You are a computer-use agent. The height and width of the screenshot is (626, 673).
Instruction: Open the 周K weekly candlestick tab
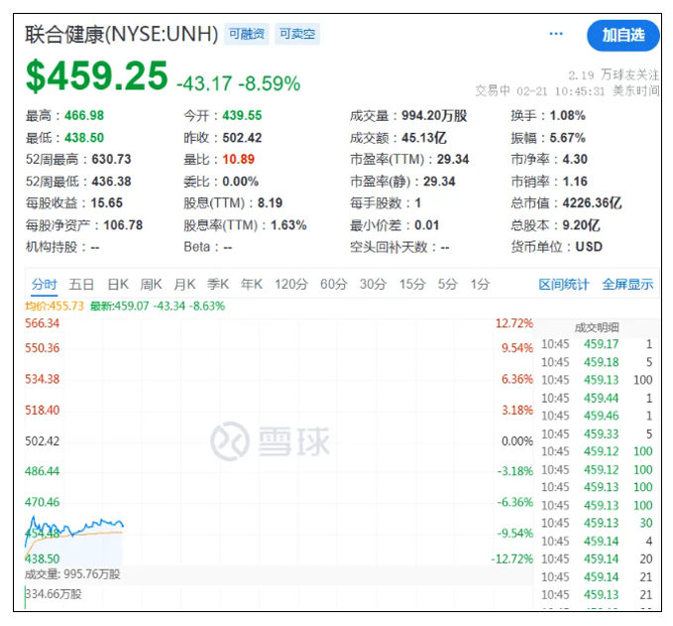[151, 285]
